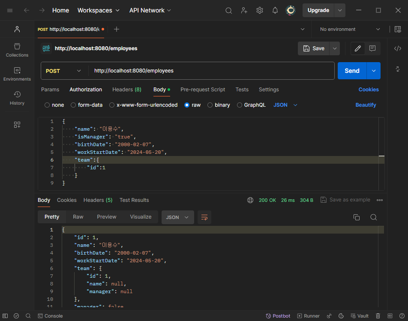408x321 pixels.
Task: Switch response view to Raw
Action: pos(78,217)
